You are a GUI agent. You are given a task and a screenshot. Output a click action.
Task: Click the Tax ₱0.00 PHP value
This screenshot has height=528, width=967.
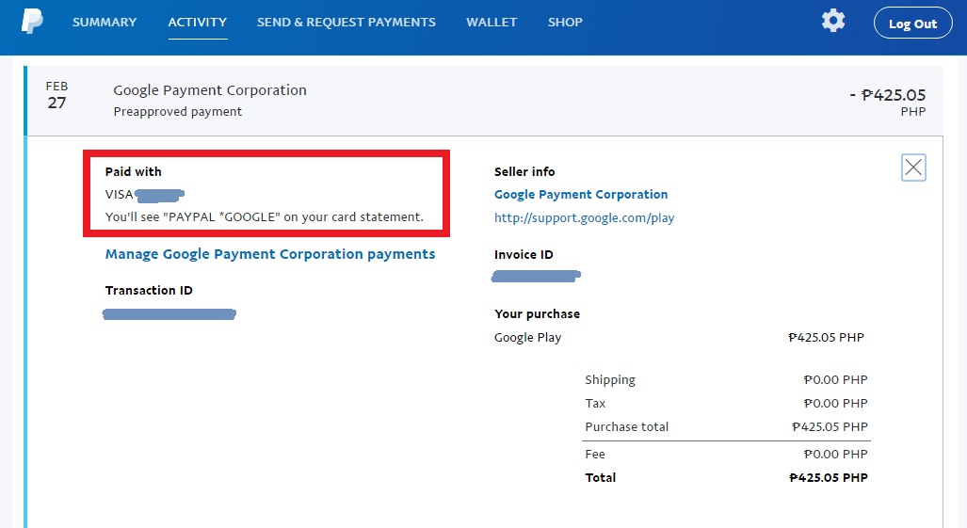coord(835,403)
